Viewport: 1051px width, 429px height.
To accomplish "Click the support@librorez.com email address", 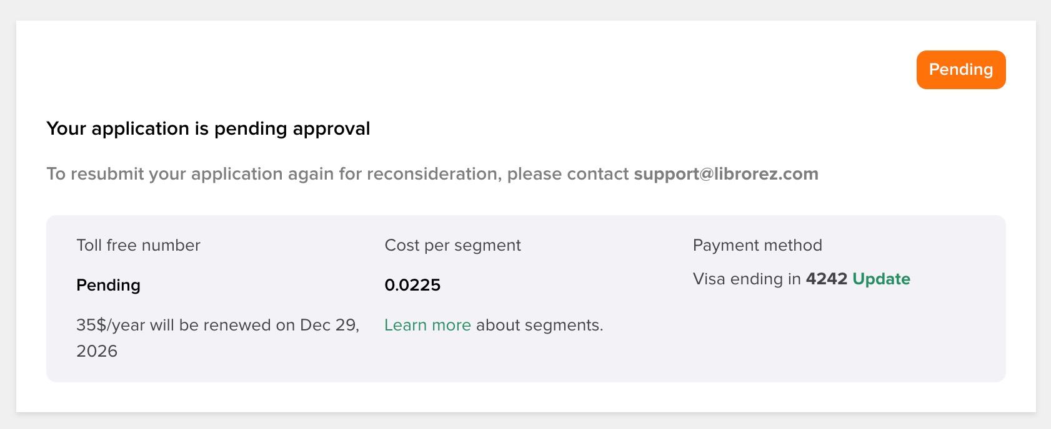I will 726,174.
